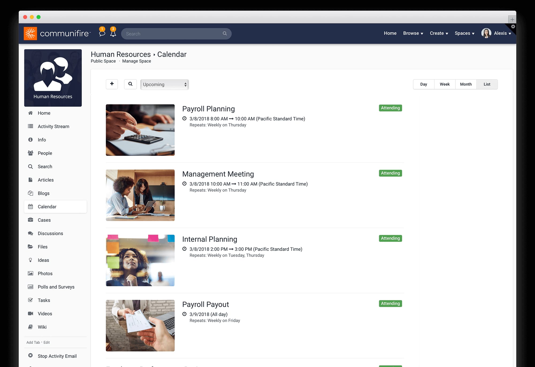The height and width of the screenshot is (367, 535).
Task: Click the Videos camera icon
Action: tap(30, 313)
